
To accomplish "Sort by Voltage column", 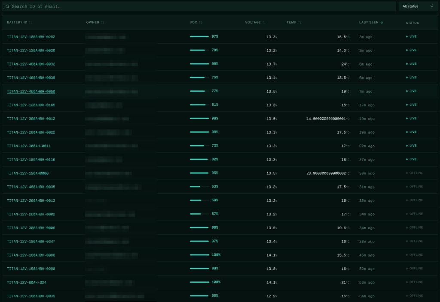I will [x=255, y=22].
